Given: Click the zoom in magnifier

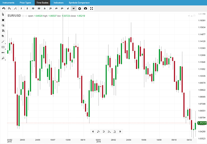Looking at the screenshot, I should 98,131.
